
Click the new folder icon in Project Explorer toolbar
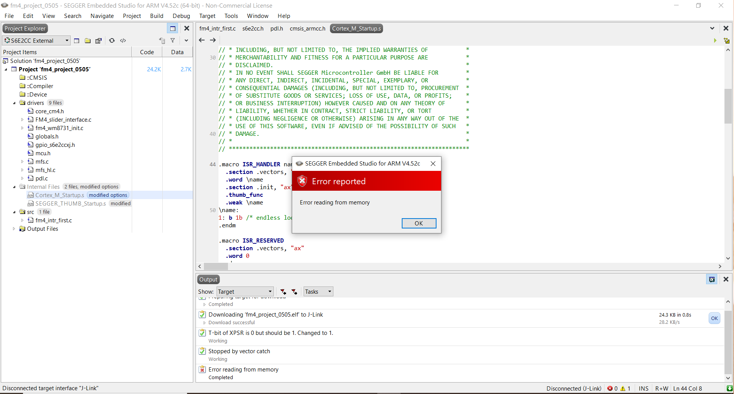pyautogui.click(x=87, y=40)
